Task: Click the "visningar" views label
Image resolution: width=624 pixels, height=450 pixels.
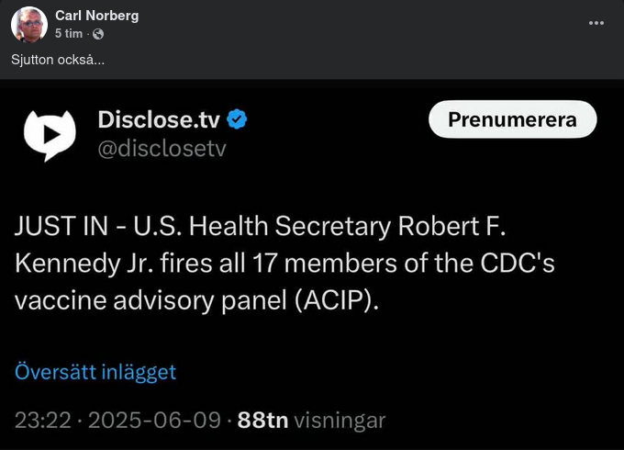Action: click(340, 420)
